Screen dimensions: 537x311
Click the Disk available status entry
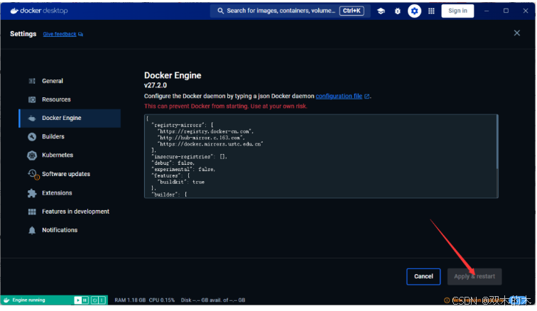213,300
